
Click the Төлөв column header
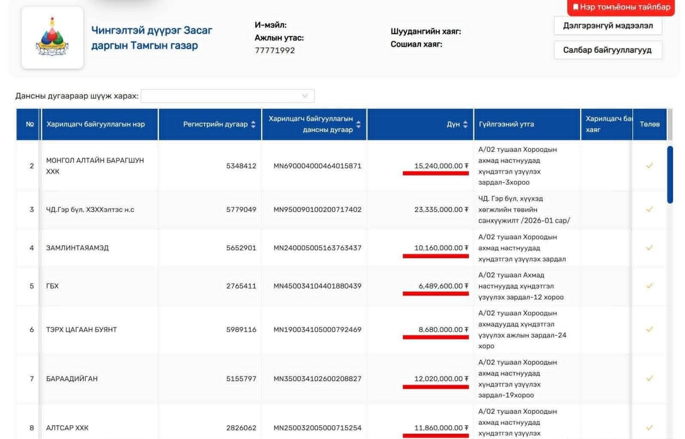coord(649,124)
